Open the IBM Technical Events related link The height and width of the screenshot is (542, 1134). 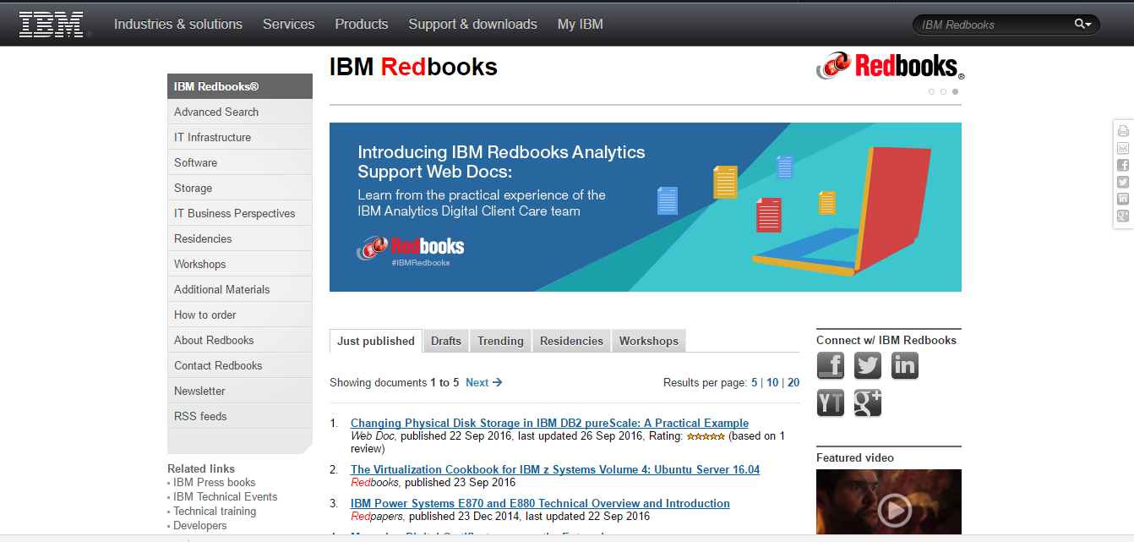tap(226, 497)
